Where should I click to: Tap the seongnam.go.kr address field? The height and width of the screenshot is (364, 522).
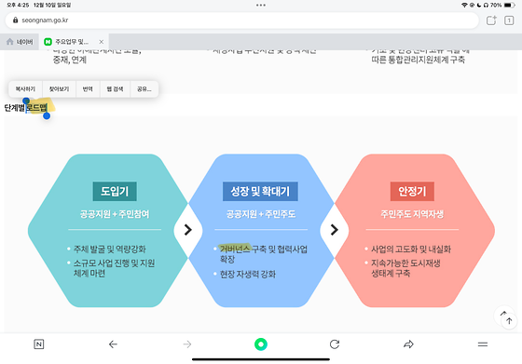(242, 20)
